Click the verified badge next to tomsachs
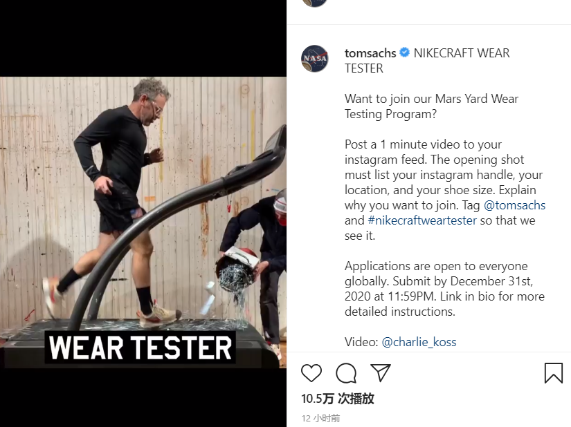571x427 pixels. 405,53
